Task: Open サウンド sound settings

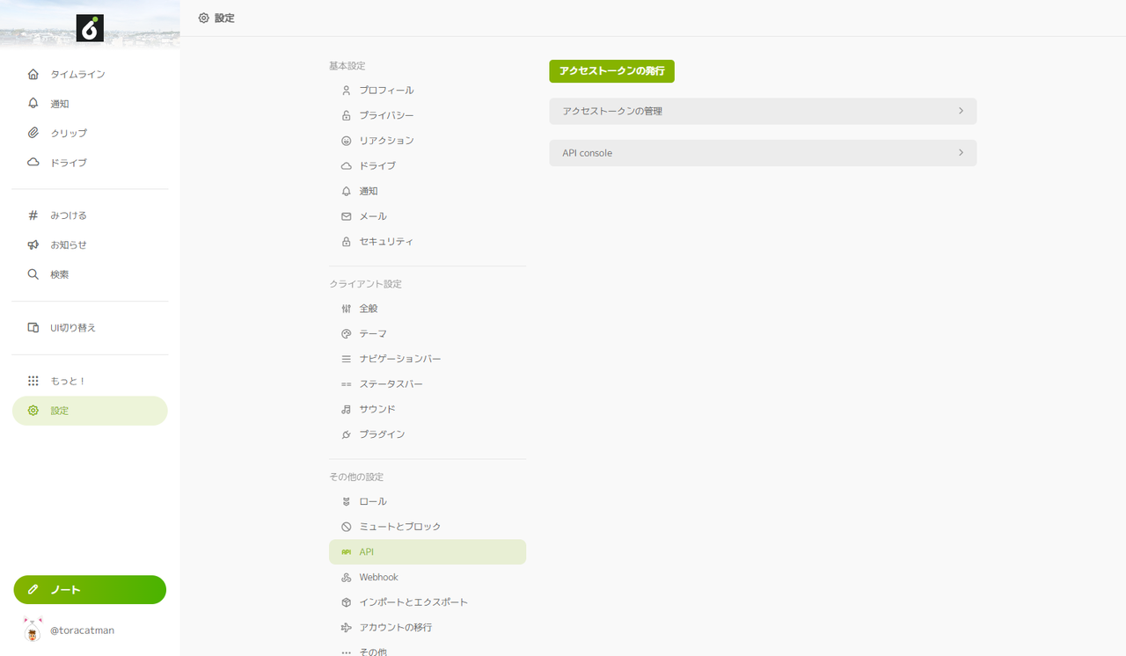Action: 378,408
